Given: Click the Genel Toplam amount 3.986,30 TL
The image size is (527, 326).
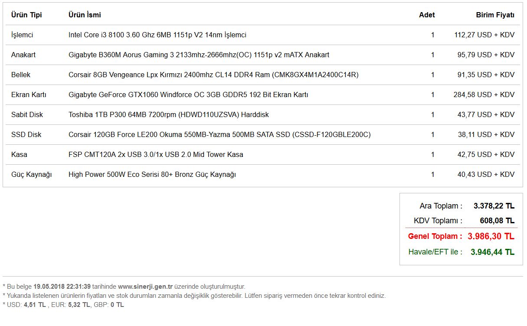Looking at the screenshot, I should (491, 236).
